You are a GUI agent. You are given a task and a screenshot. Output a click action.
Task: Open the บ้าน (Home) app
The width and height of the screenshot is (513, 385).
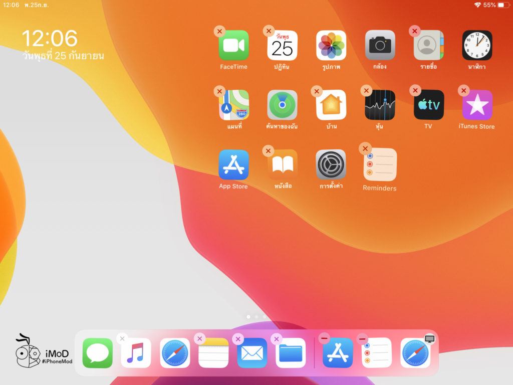pos(331,106)
